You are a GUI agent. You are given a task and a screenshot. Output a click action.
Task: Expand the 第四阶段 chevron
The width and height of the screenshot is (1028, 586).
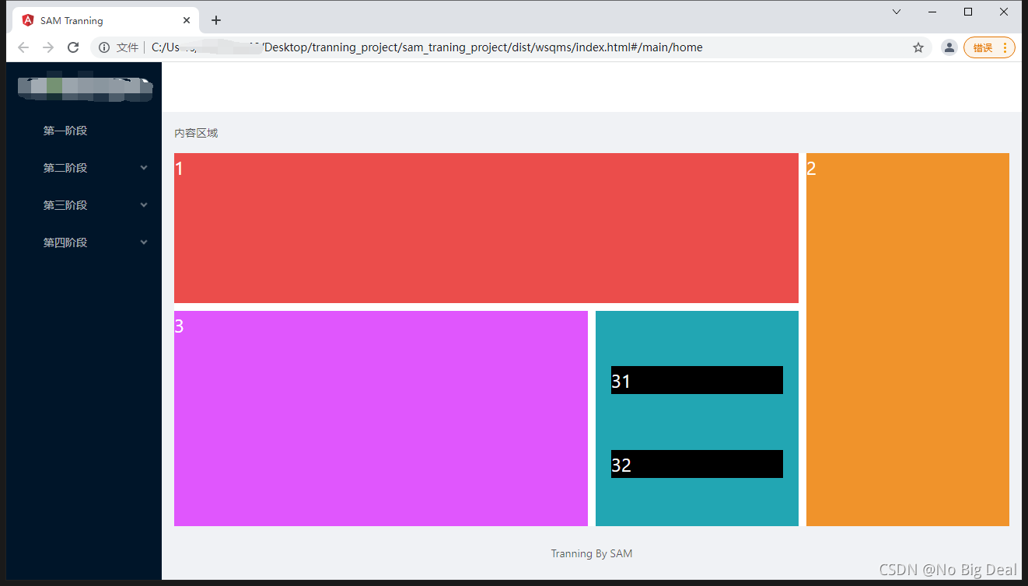point(144,242)
